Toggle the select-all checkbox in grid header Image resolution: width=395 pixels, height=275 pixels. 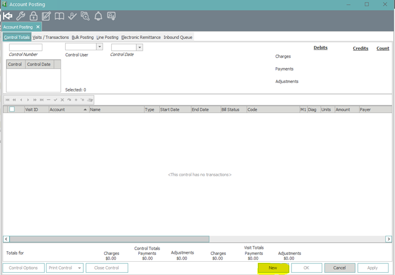click(12, 109)
